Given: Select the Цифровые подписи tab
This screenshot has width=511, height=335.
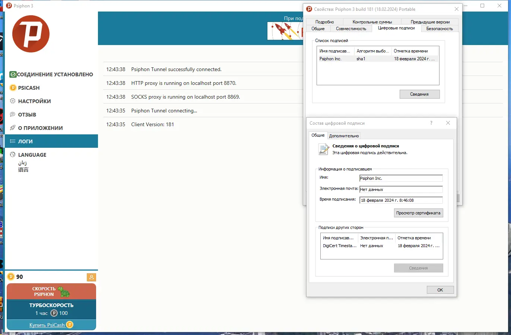Looking at the screenshot, I should (x=396, y=28).
